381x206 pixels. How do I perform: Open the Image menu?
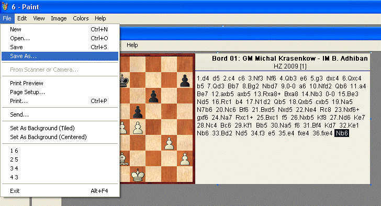pos(59,18)
